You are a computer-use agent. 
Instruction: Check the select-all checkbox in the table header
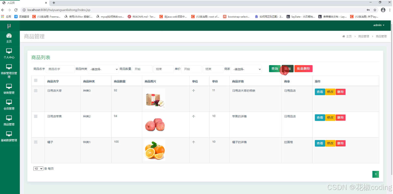pyautogui.click(x=35, y=80)
